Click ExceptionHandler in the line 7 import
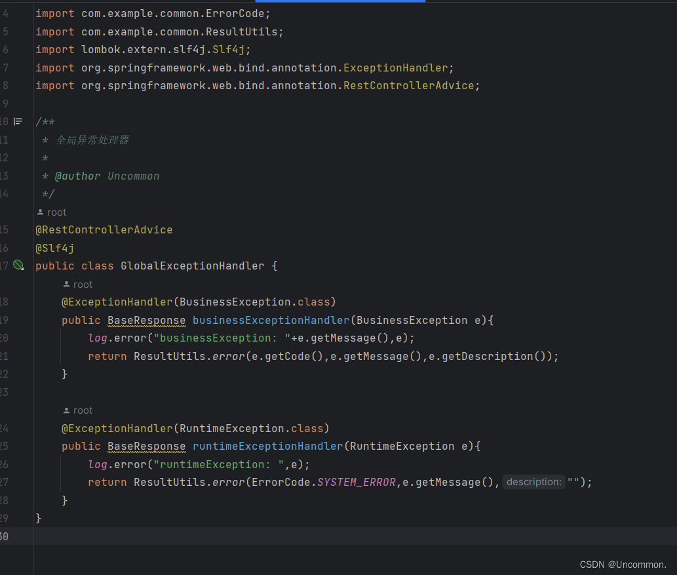 395,68
